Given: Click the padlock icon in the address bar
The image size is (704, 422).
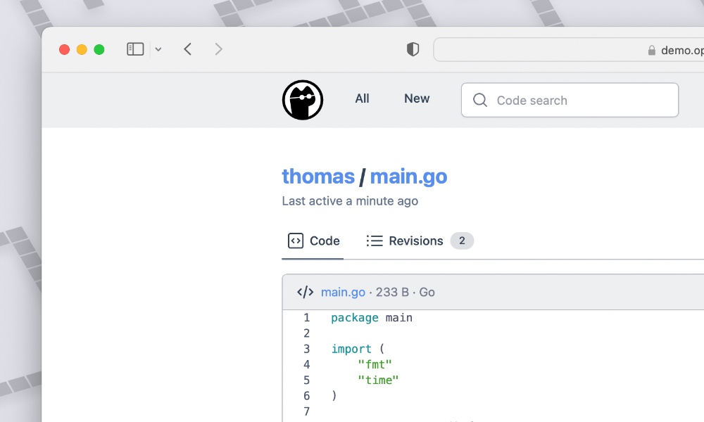Looking at the screenshot, I should click(651, 50).
